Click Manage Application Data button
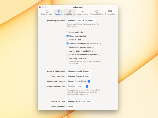Screen dimensions: 158x118 pos(80,101)
